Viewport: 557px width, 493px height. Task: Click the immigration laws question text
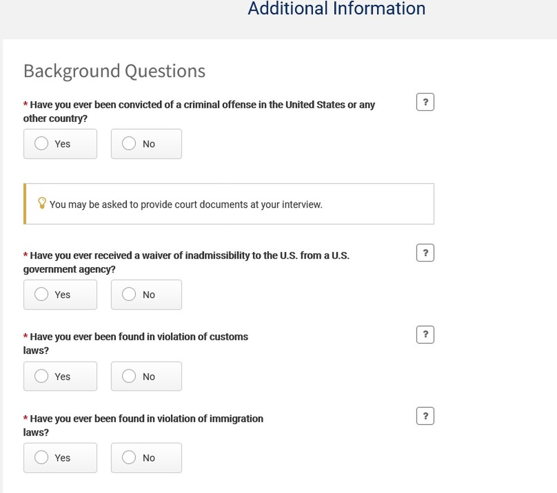point(146,419)
